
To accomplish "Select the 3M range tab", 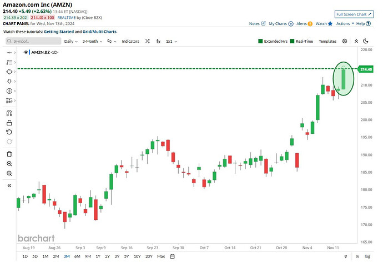I will [67, 256].
